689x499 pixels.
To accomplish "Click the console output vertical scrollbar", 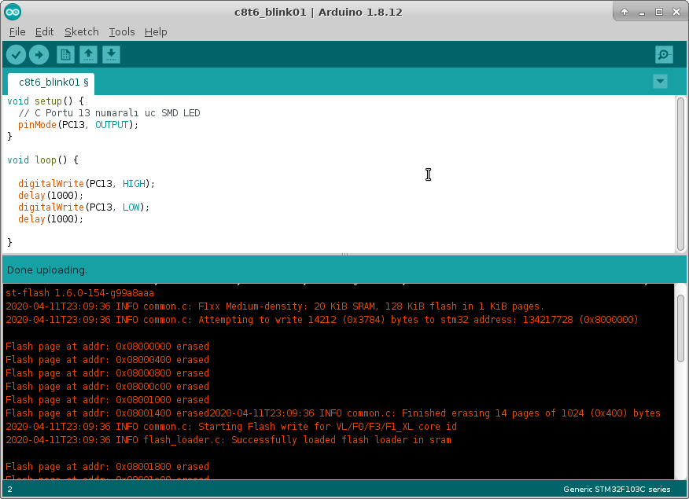I will pyautogui.click(x=680, y=328).
